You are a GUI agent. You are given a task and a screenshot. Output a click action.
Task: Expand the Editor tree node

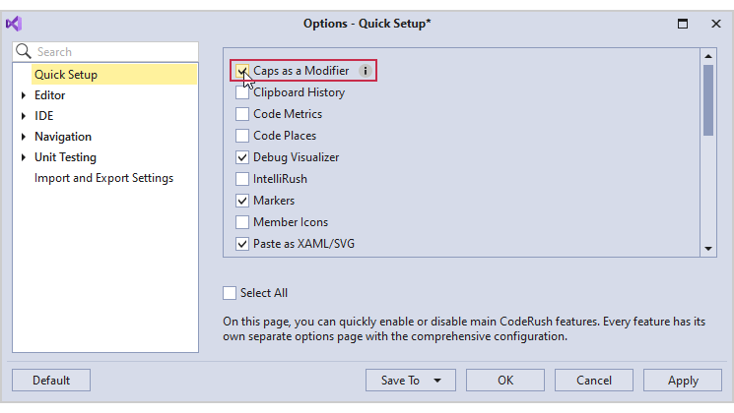coord(24,95)
